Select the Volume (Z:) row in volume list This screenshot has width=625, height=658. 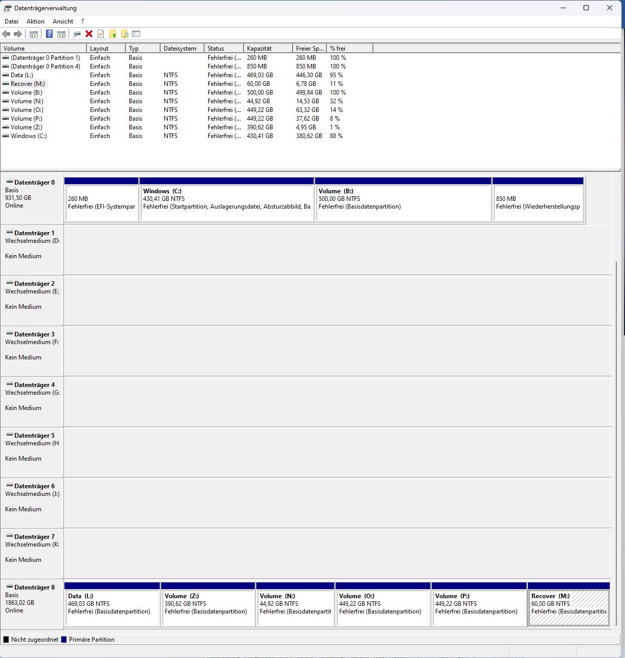(187, 127)
